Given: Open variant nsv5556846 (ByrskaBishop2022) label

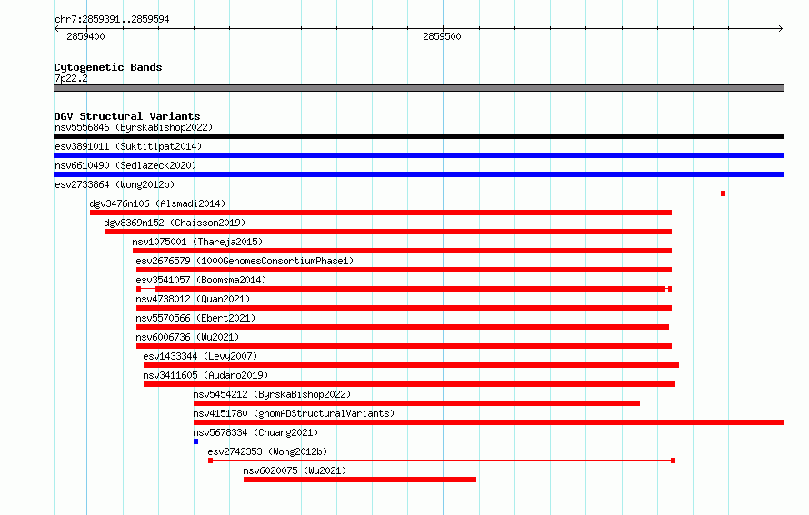Looking at the screenshot, I should coord(134,127).
